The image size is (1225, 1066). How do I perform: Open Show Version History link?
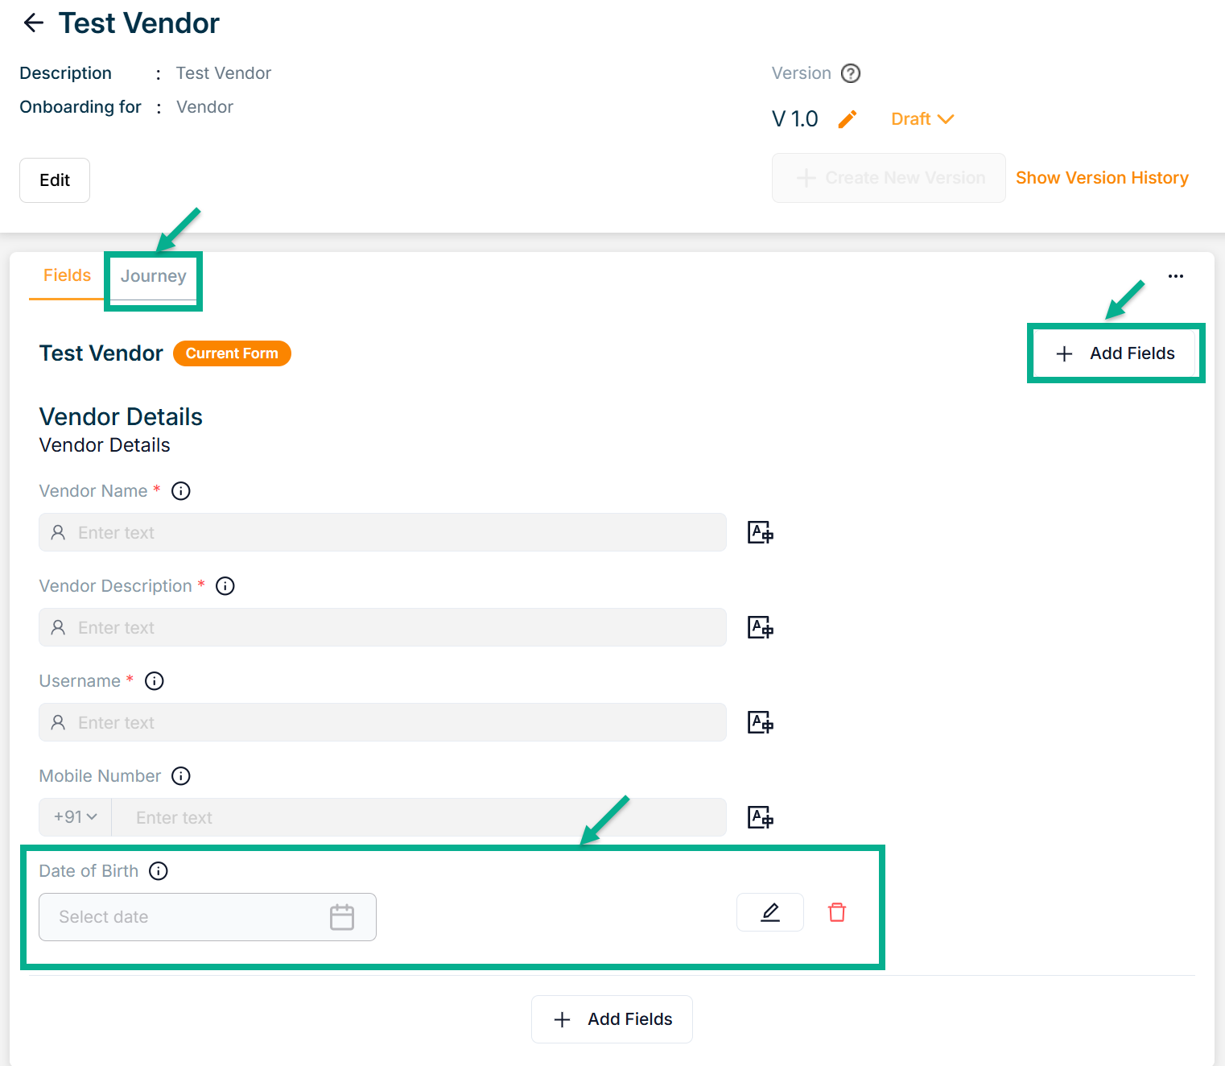[1101, 178]
